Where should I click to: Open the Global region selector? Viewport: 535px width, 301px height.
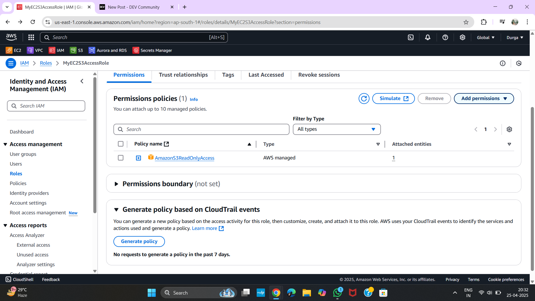coord(486,37)
